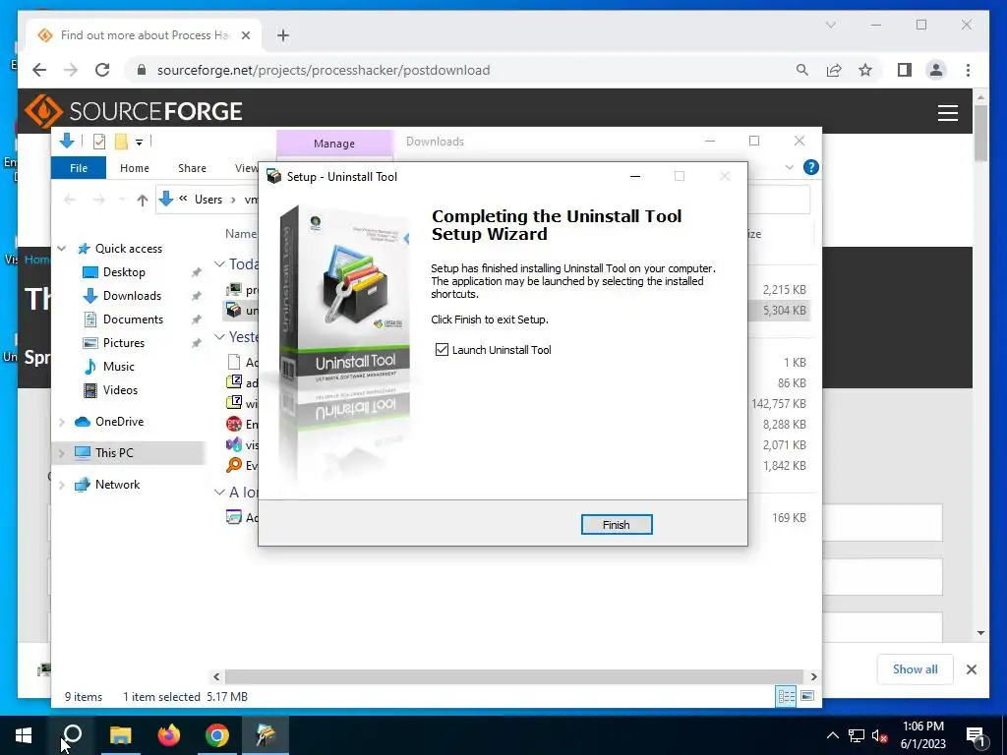Close the Process Hacker tab
This screenshot has height=755, width=1007.
[x=245, y=35]
